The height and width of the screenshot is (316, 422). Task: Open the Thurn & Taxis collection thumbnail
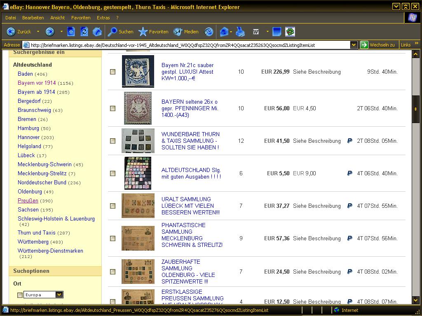[138, 141]
